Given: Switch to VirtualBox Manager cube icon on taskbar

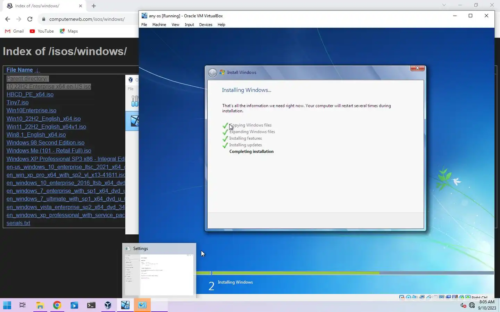Looking at the screenshot, I should [108, 305].
